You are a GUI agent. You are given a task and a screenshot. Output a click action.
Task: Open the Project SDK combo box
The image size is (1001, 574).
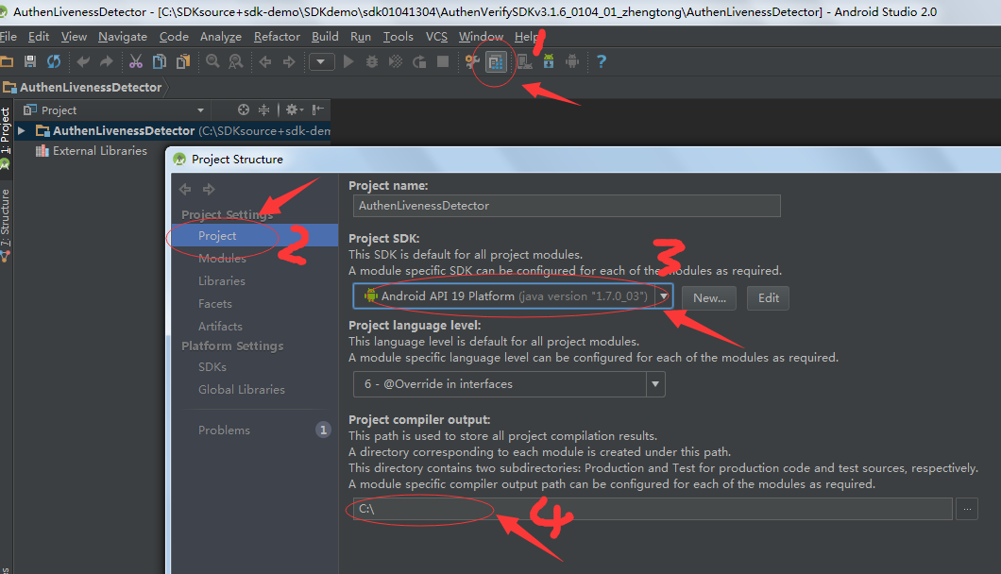click(513, 296)
